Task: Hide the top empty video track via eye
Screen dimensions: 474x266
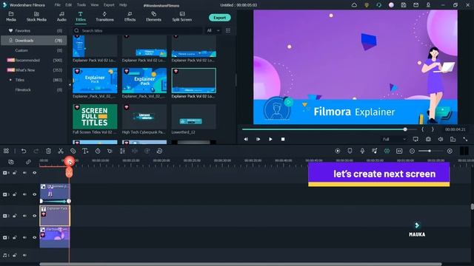Action: point(35,173)
